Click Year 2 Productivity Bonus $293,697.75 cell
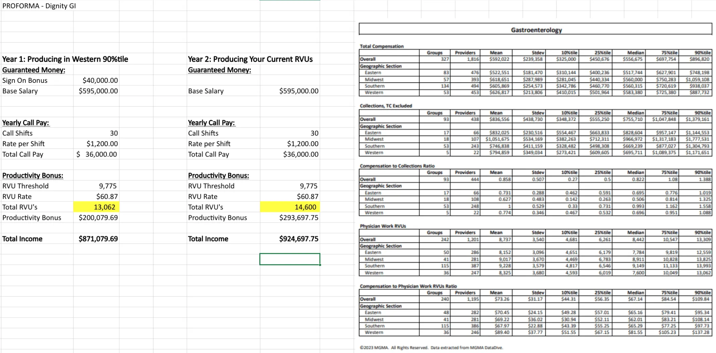 [x=298, y=218]
